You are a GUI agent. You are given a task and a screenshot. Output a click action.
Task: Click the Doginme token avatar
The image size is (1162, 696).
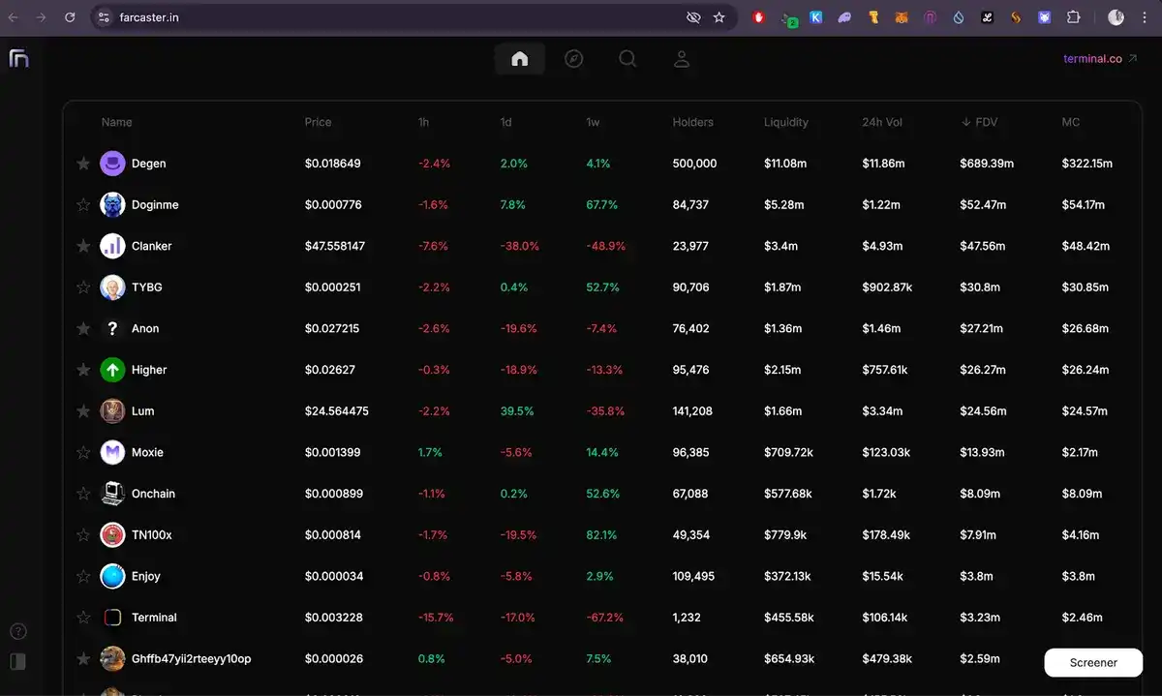coord(112,205)
